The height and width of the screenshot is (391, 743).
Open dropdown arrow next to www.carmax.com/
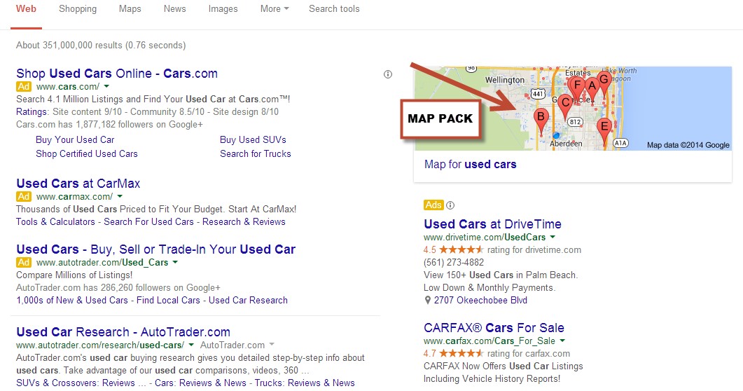point(120,197)
